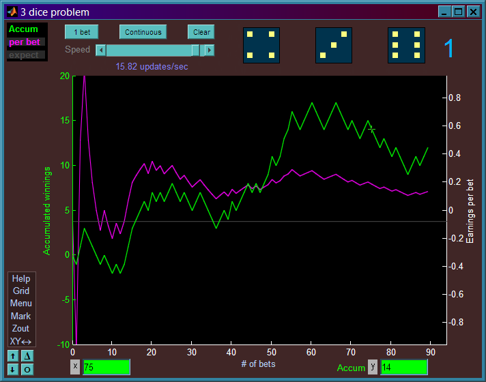Click the down arrow button
The height and width of the screenshot is (382, 486).
click(x=13, y=369)
